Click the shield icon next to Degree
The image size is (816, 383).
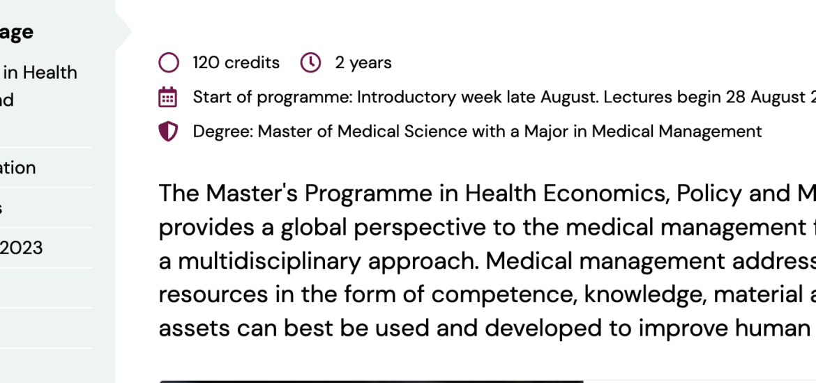[x=168, y=132]
